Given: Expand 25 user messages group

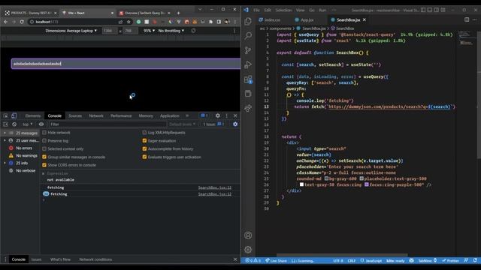Looking at the screenshot, I should coord(5,140).
